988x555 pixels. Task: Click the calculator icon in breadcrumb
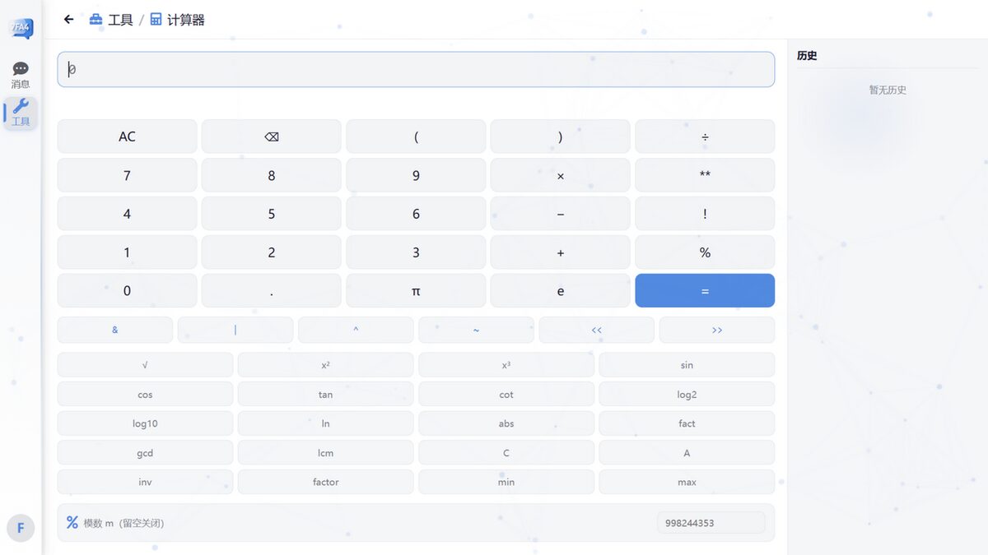tap(156, 19)
